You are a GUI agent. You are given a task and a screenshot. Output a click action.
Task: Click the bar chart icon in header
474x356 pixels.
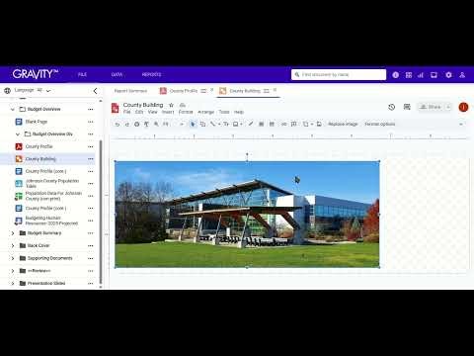tap(421, 75)
